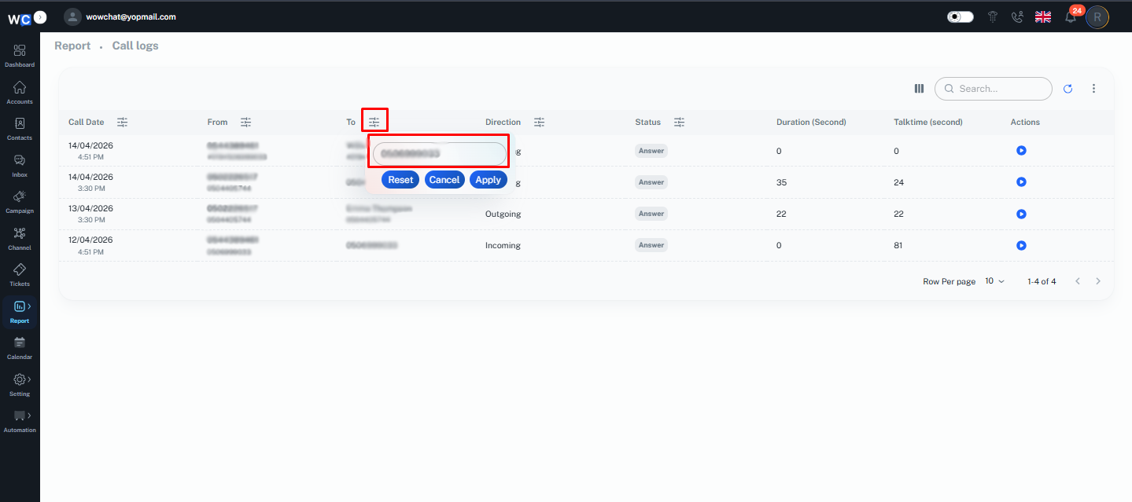Open Calendar in the sidebar

tap(20, 347)
